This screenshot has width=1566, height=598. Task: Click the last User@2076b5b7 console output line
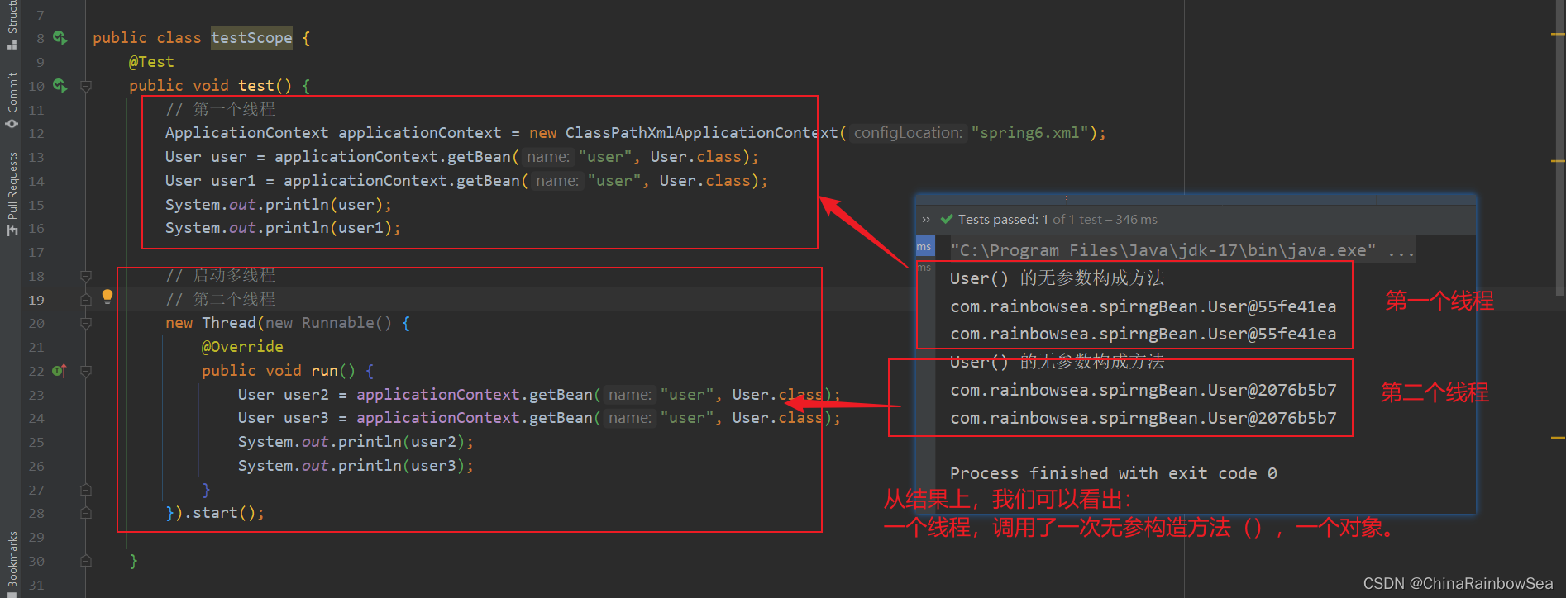tap(1143, 418)
